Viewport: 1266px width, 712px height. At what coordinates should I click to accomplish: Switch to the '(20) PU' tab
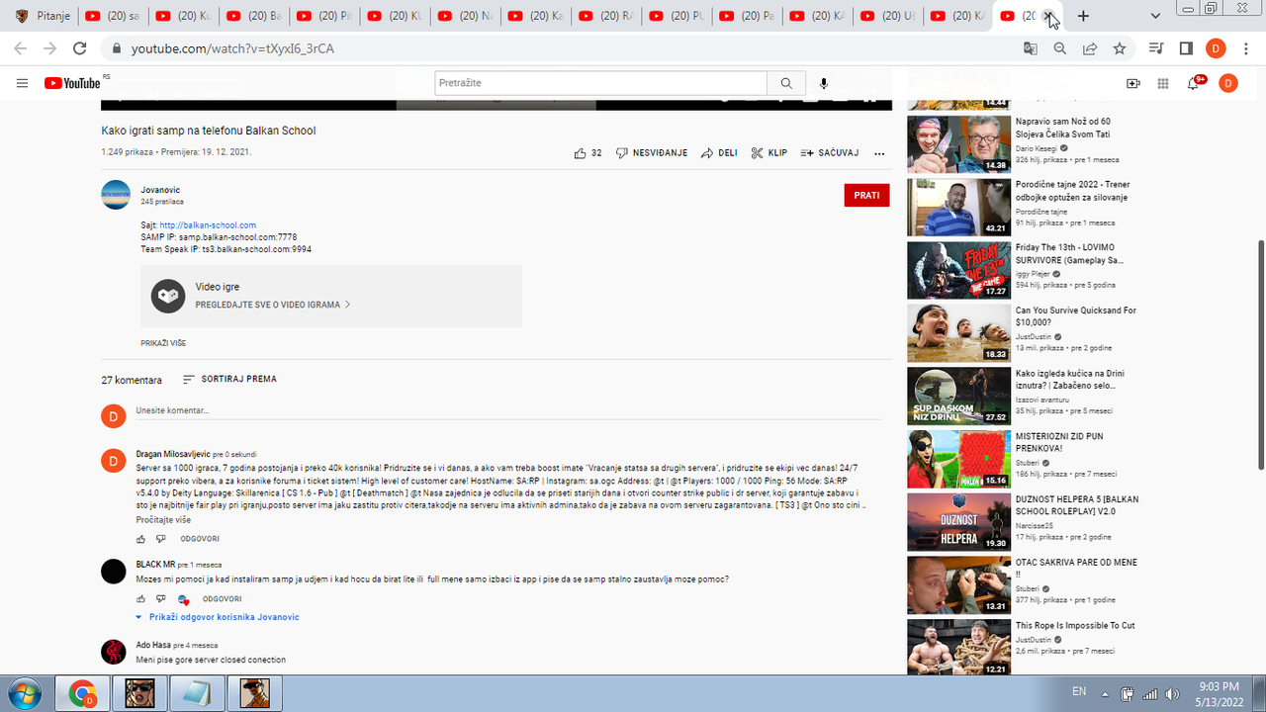click(677, 16)
